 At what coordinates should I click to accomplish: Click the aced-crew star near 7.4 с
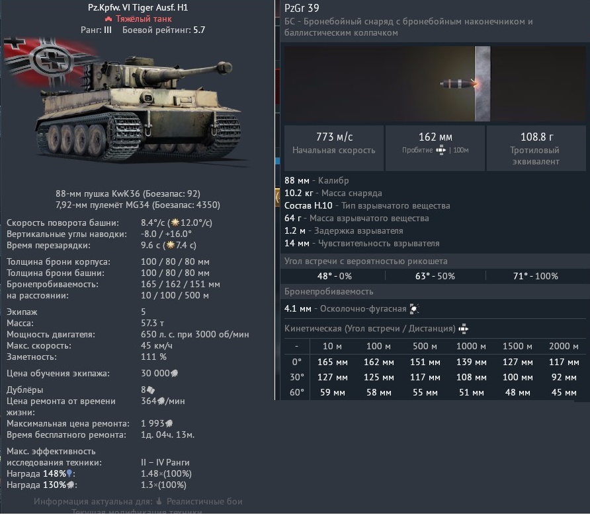(171, 246)
